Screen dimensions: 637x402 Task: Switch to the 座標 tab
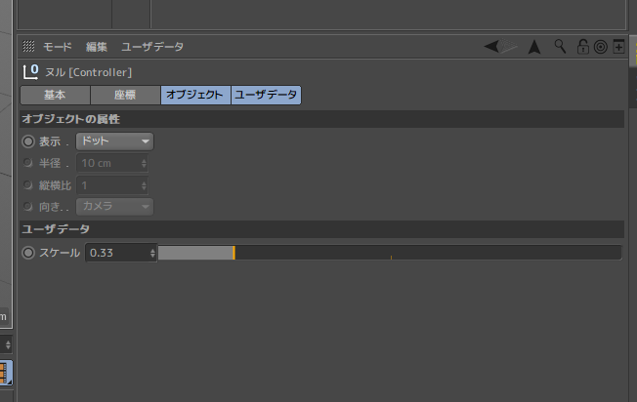click(x=125, y=95)
